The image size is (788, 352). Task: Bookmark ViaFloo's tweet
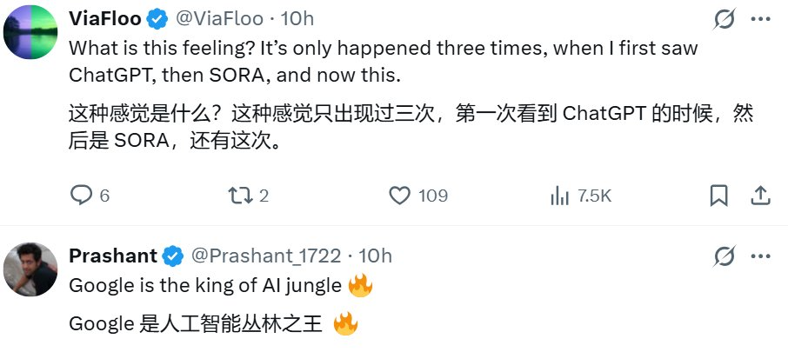(718, 196)
